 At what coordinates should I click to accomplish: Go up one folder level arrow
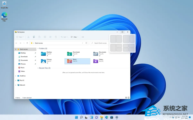tap(27, 43)
